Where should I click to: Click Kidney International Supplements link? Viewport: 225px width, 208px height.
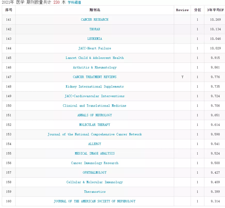(x=95, y=87)
